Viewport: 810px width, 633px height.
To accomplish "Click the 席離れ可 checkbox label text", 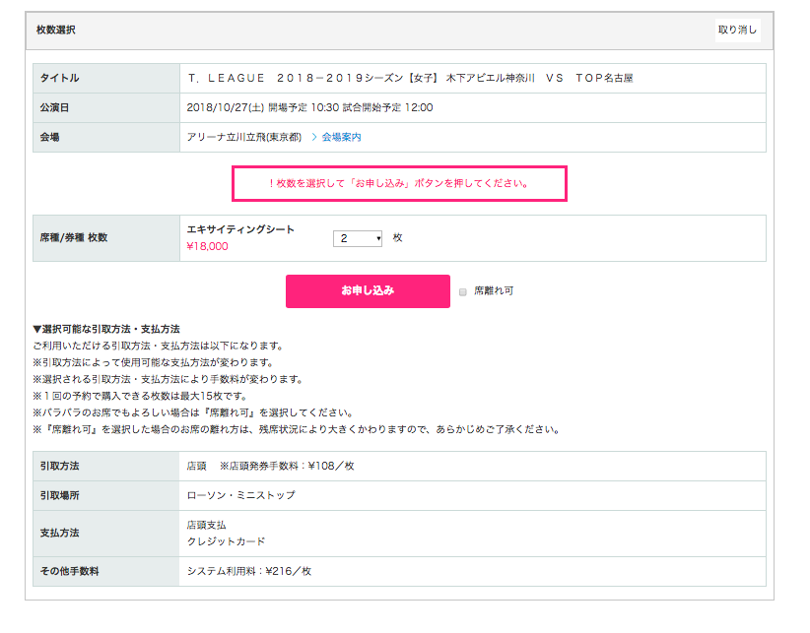I will point(494,291).
